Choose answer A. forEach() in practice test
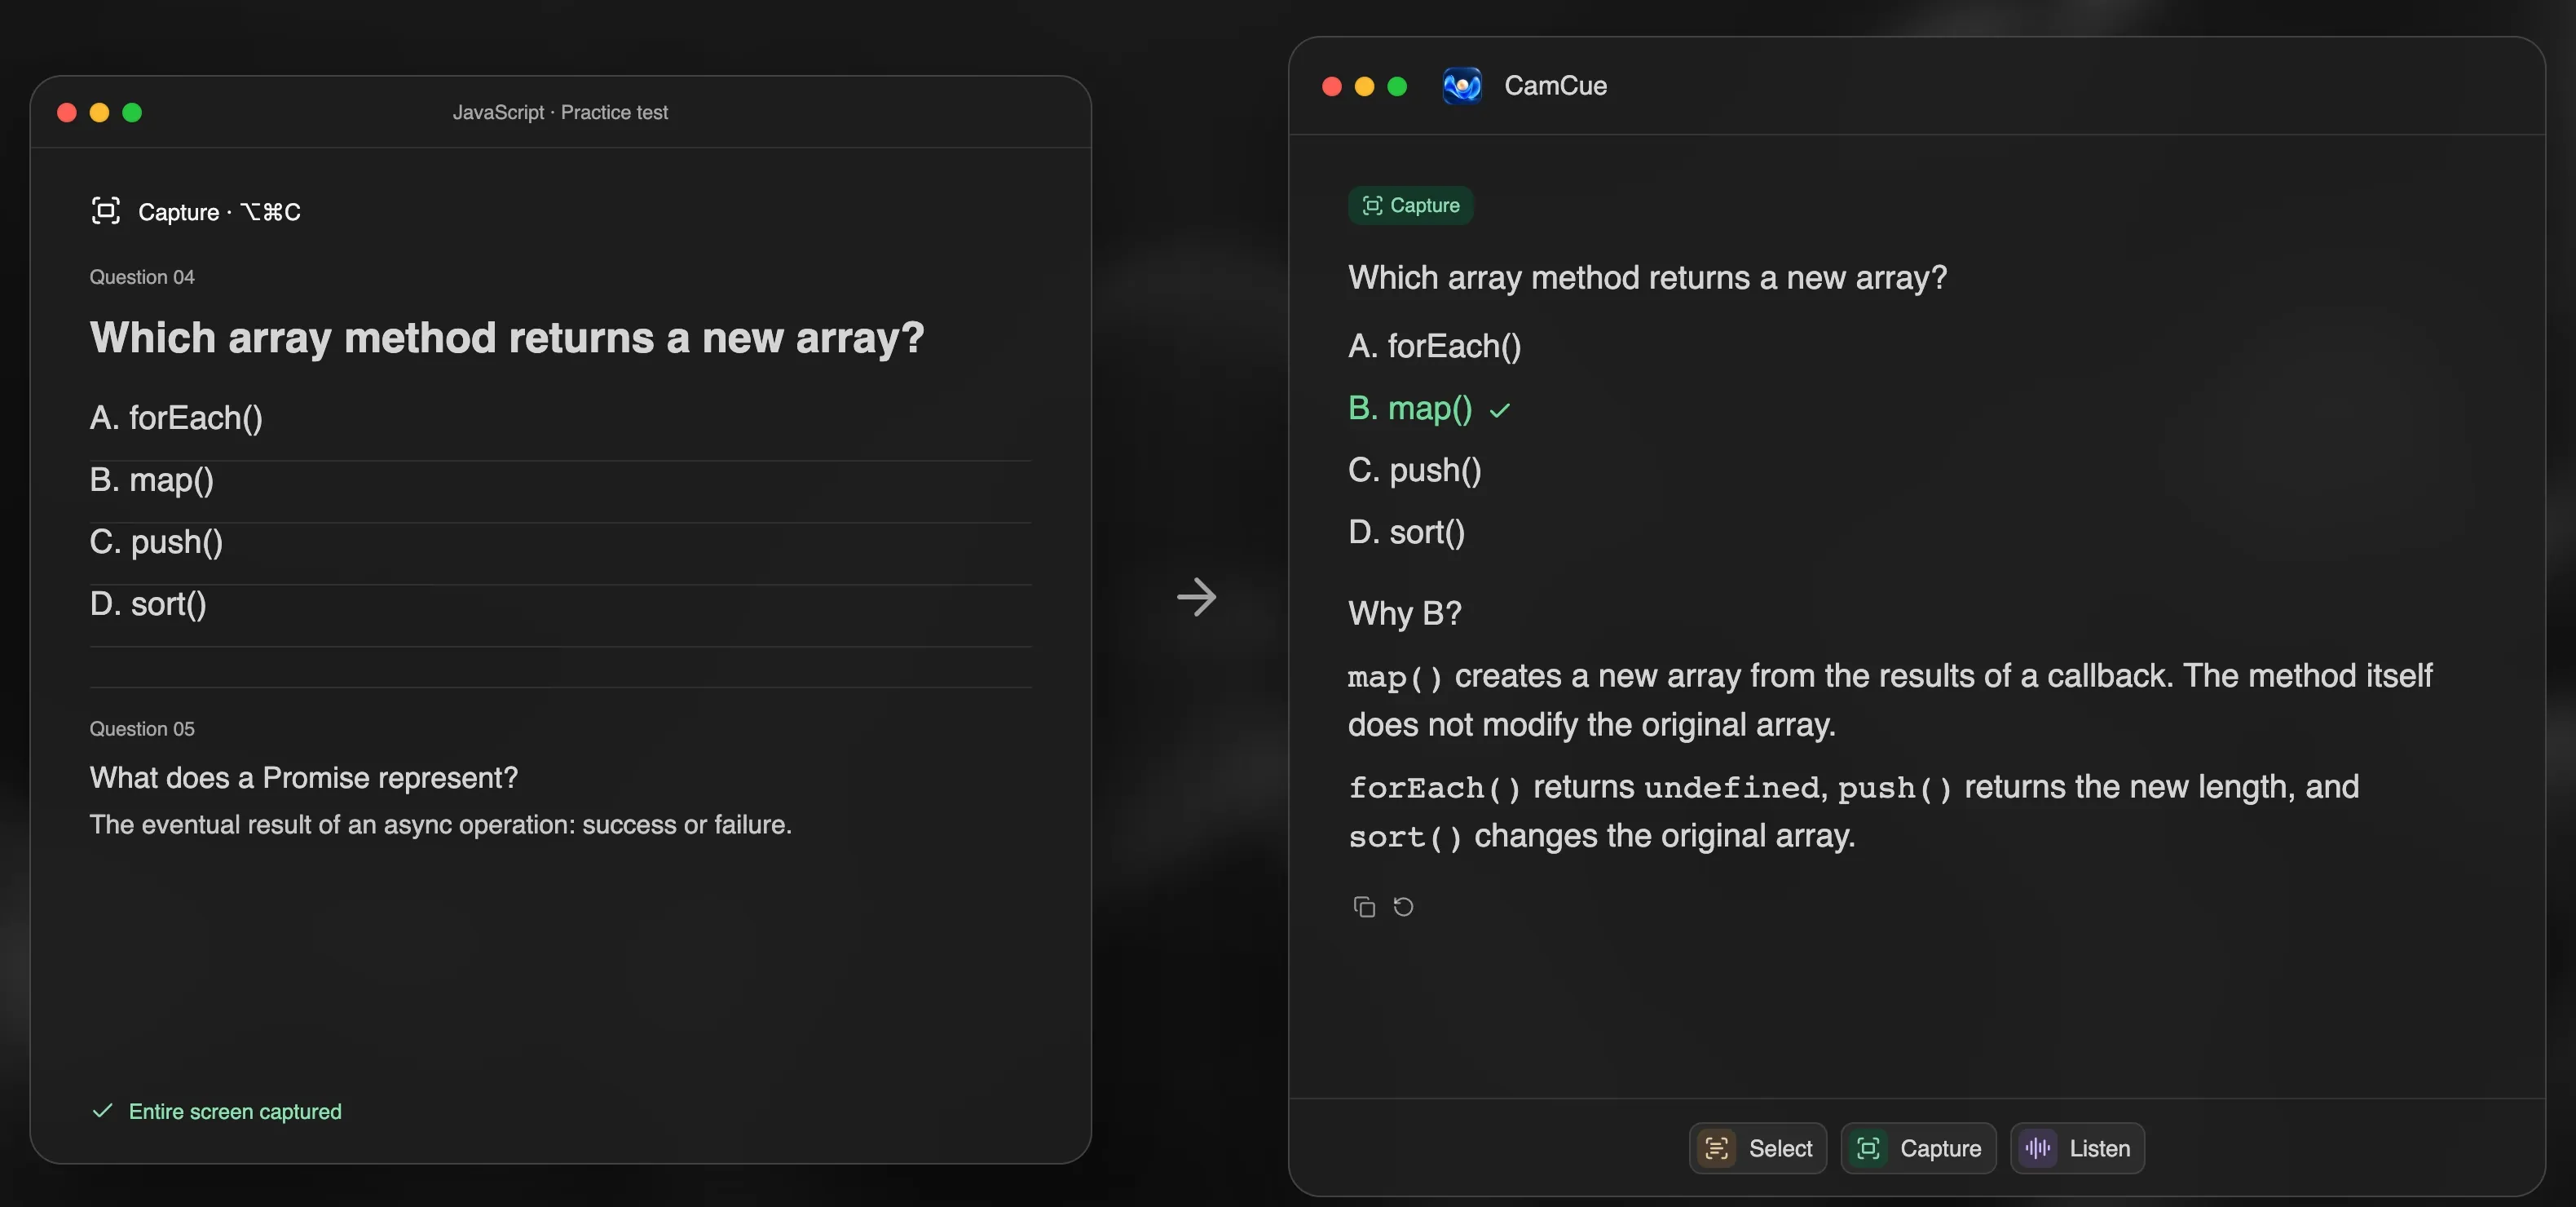 [x=560, y=418]
